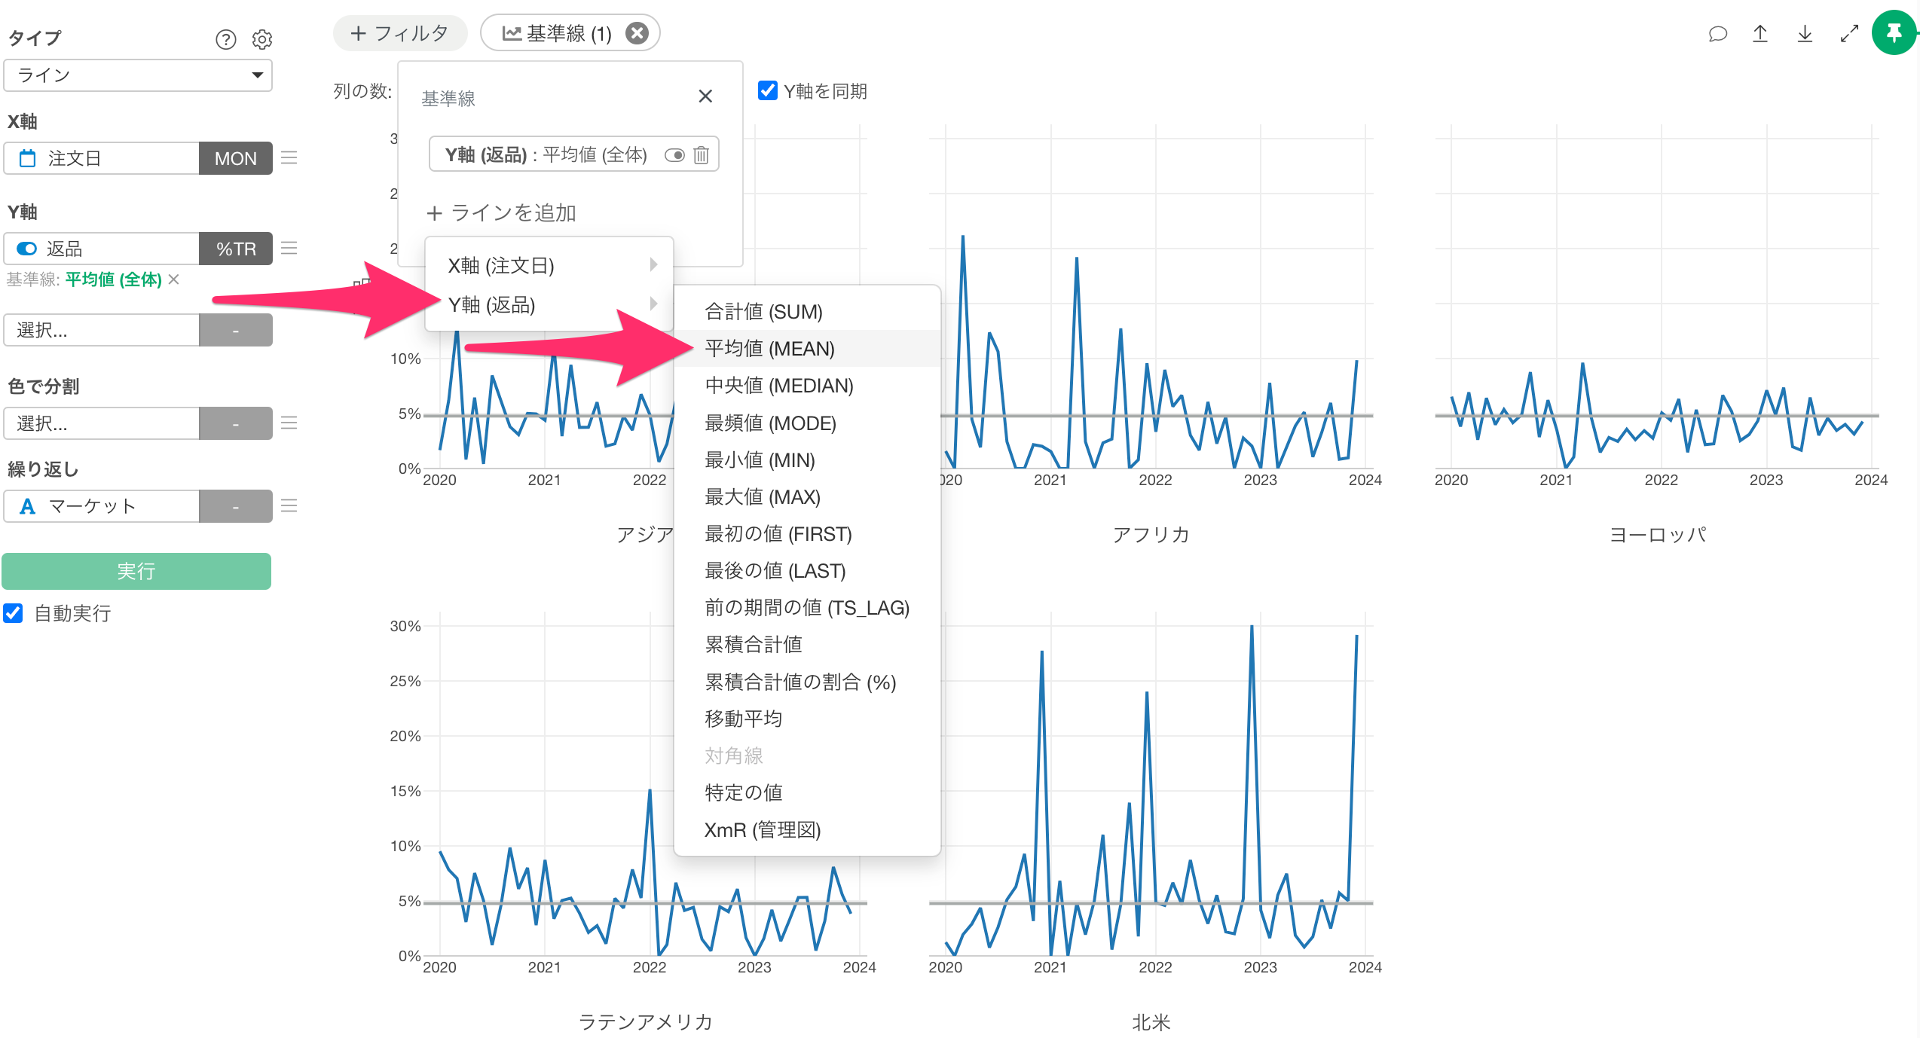This screenshot has height=1038, width=1920.
Task: Toggle 自動実行 checkbox
Action: [14, 613]
